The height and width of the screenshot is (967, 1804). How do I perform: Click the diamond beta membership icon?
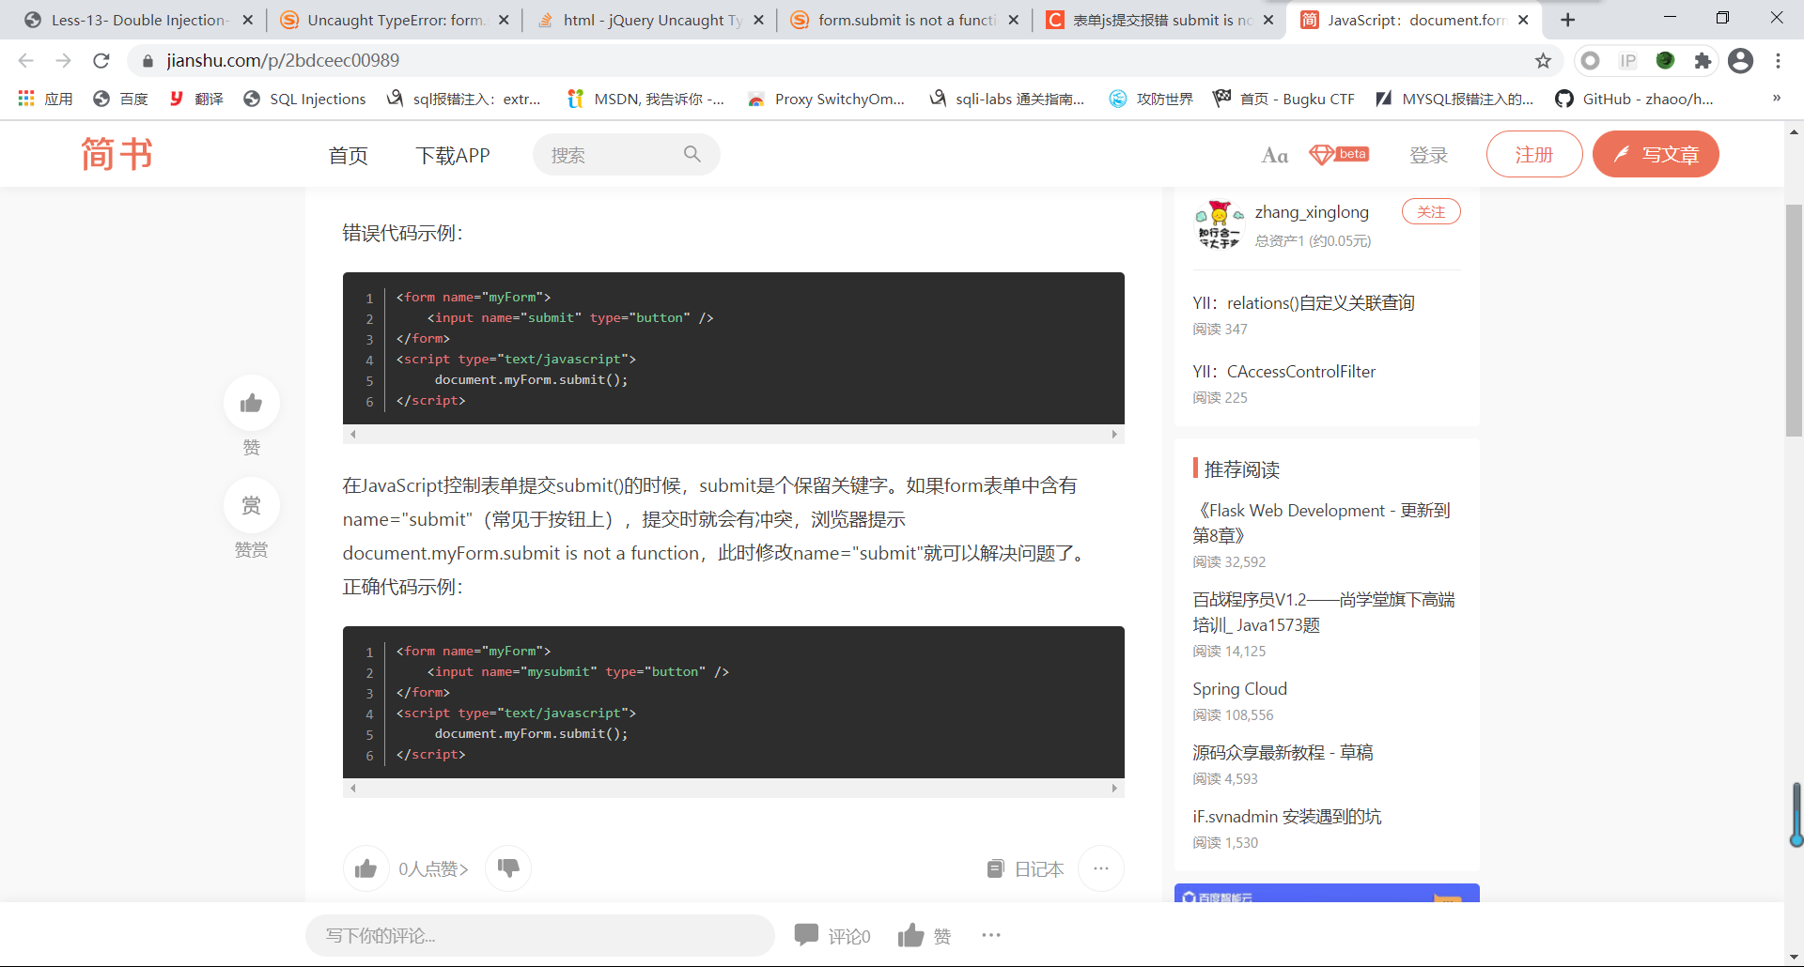(x=1339, y=155)
